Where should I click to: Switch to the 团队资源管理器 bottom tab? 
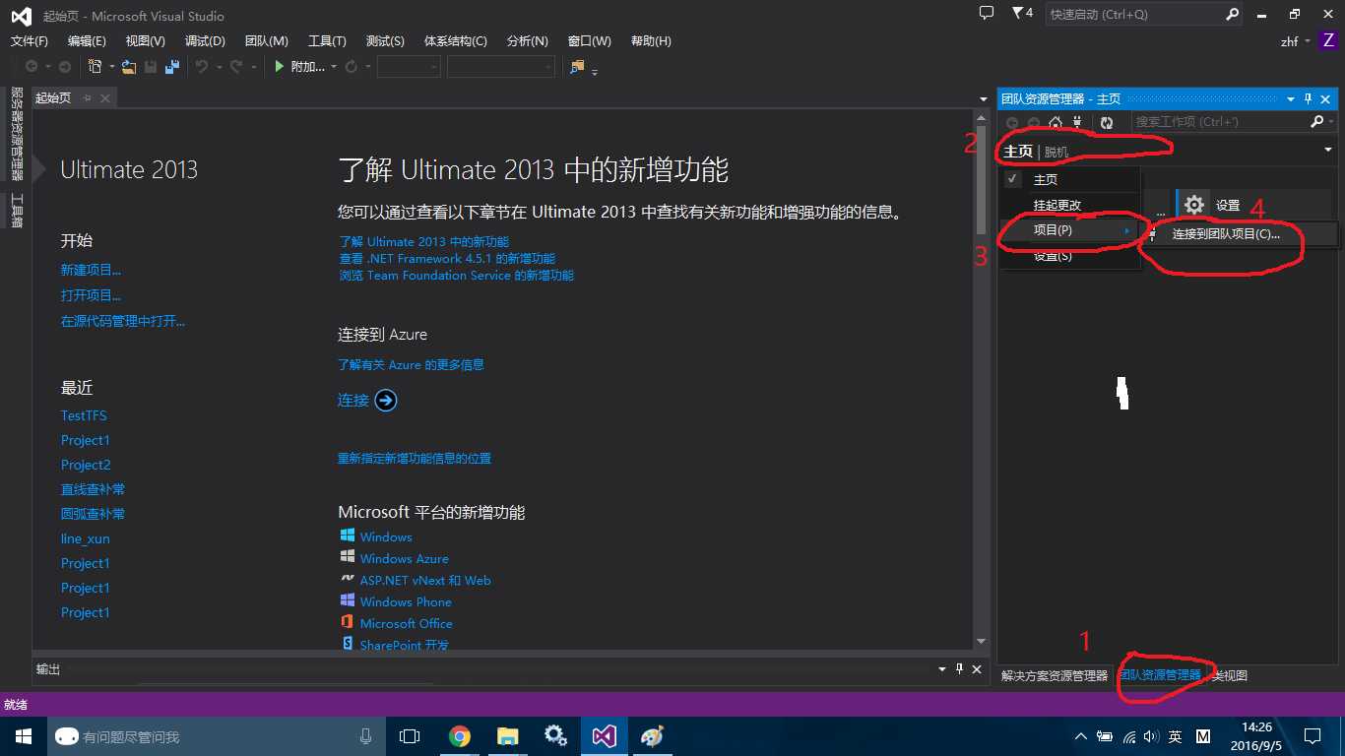(1161, 675)
